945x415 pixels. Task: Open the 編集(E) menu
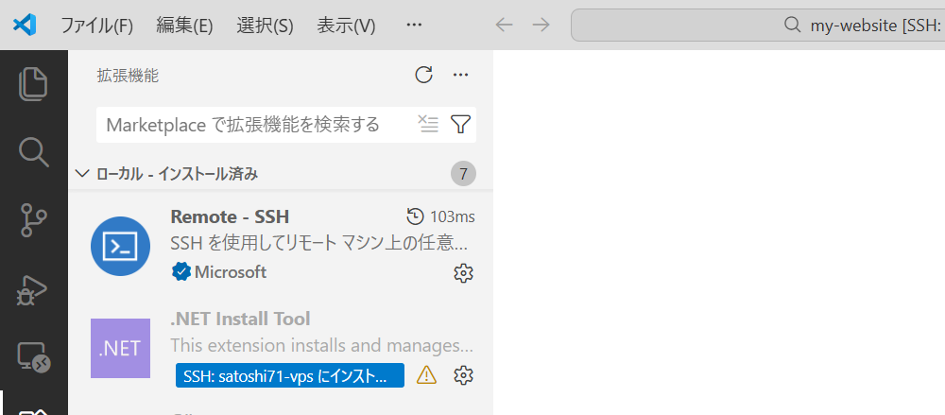(x=184, y=26)
